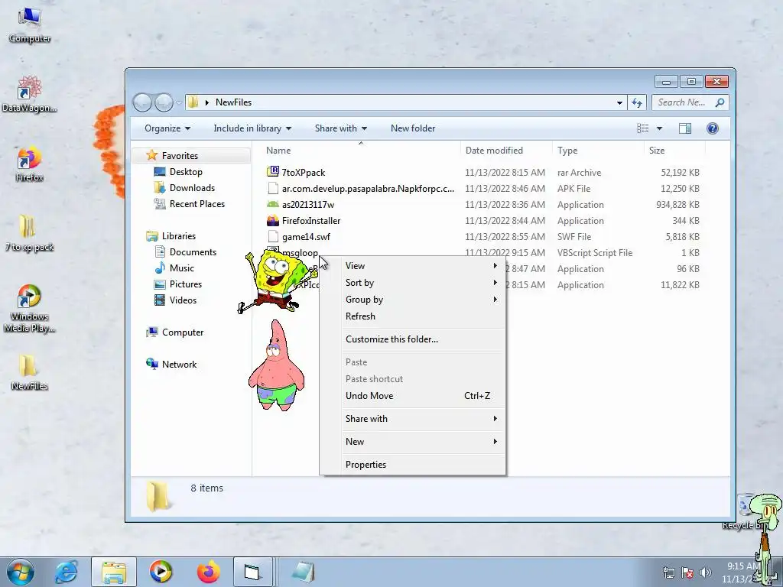Select the Firefox desktop shortcut
Image resolution: width=783 pixels, height=587 pixels.
click(30, 164)
